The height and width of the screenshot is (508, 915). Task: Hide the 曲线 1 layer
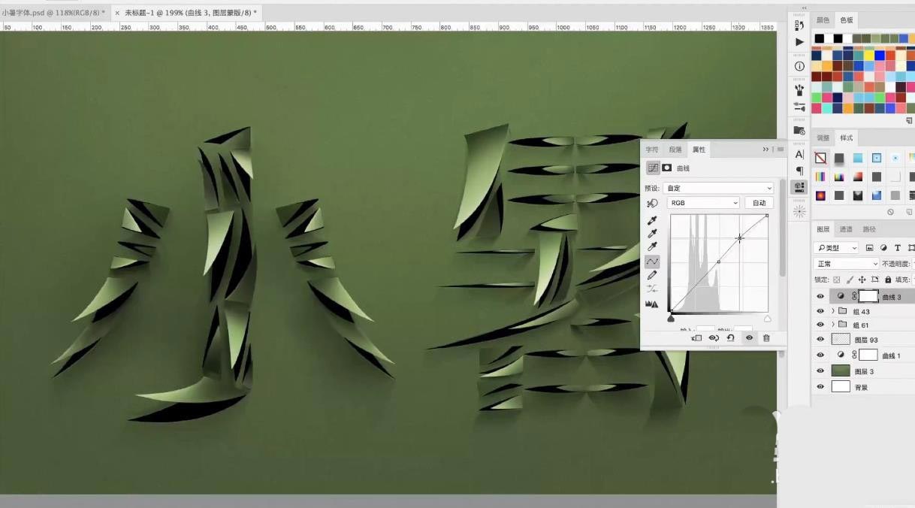click(820, 355)
